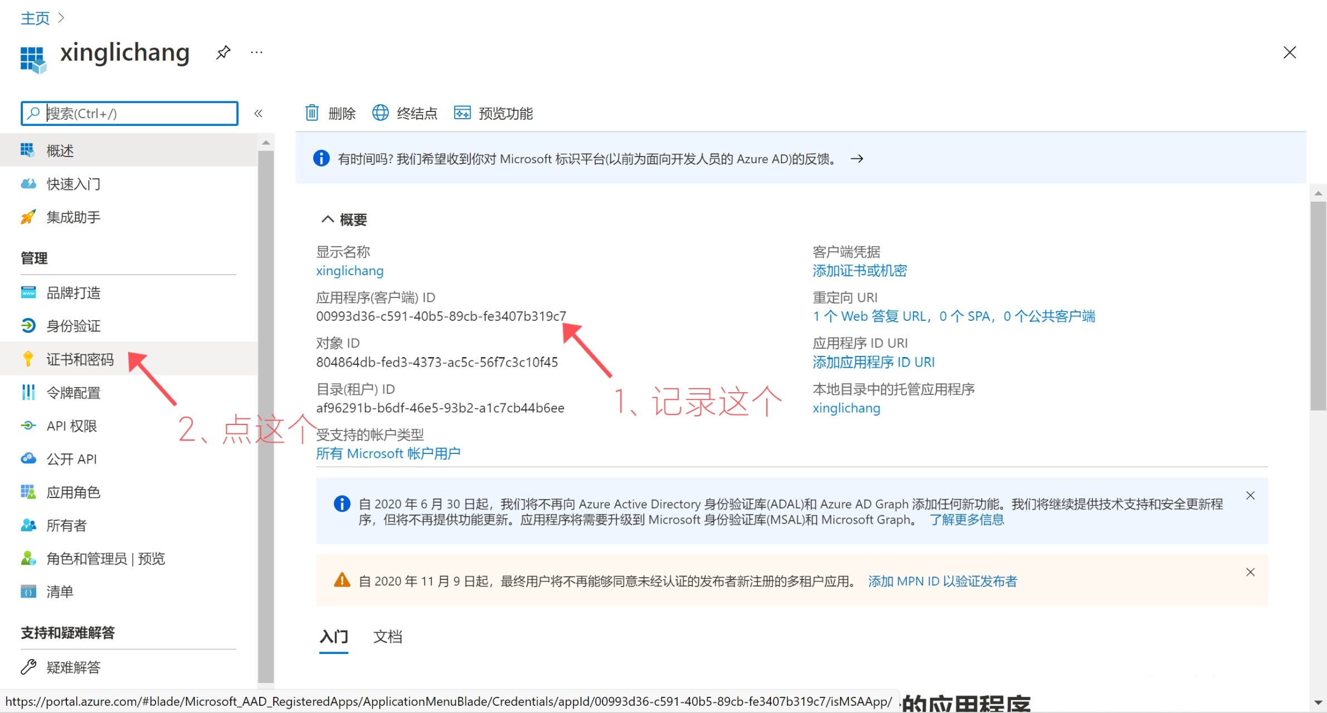Click the 目录(租户) ID value

440,408
